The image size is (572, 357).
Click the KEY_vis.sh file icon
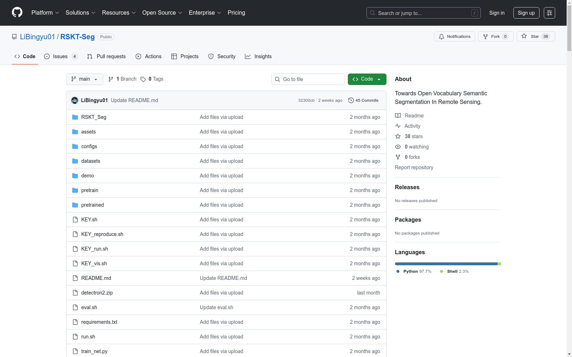pos(75,263)
